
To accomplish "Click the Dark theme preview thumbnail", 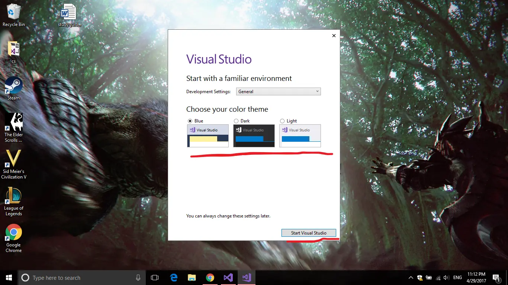I will [254, 136].
